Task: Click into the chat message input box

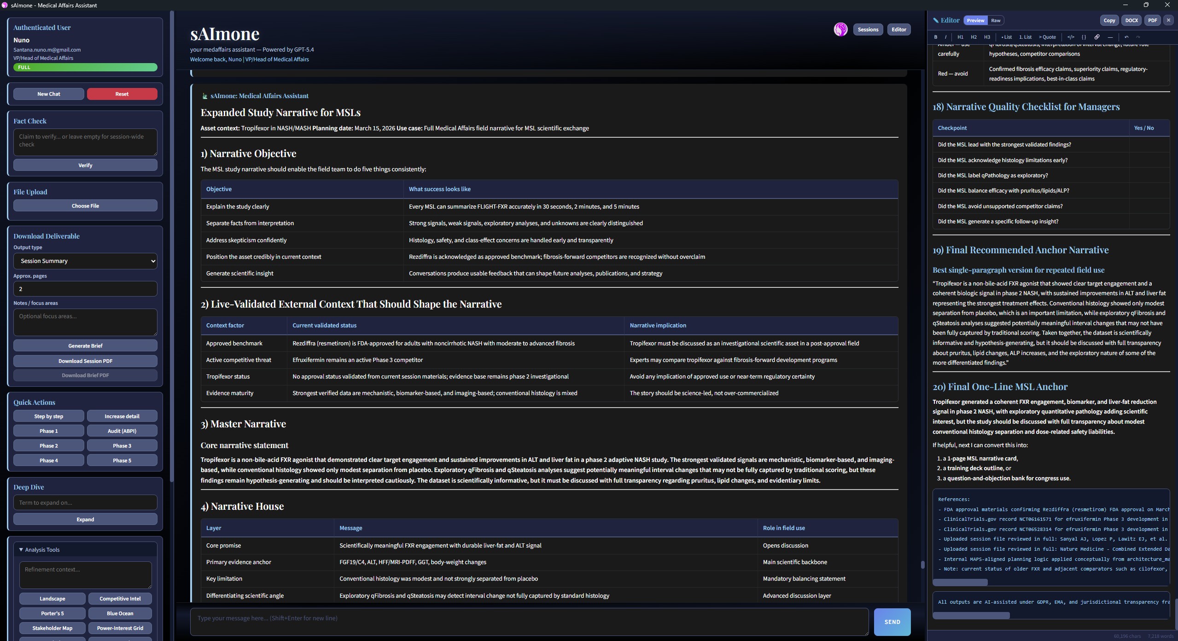Action: [x=529, y=622]
